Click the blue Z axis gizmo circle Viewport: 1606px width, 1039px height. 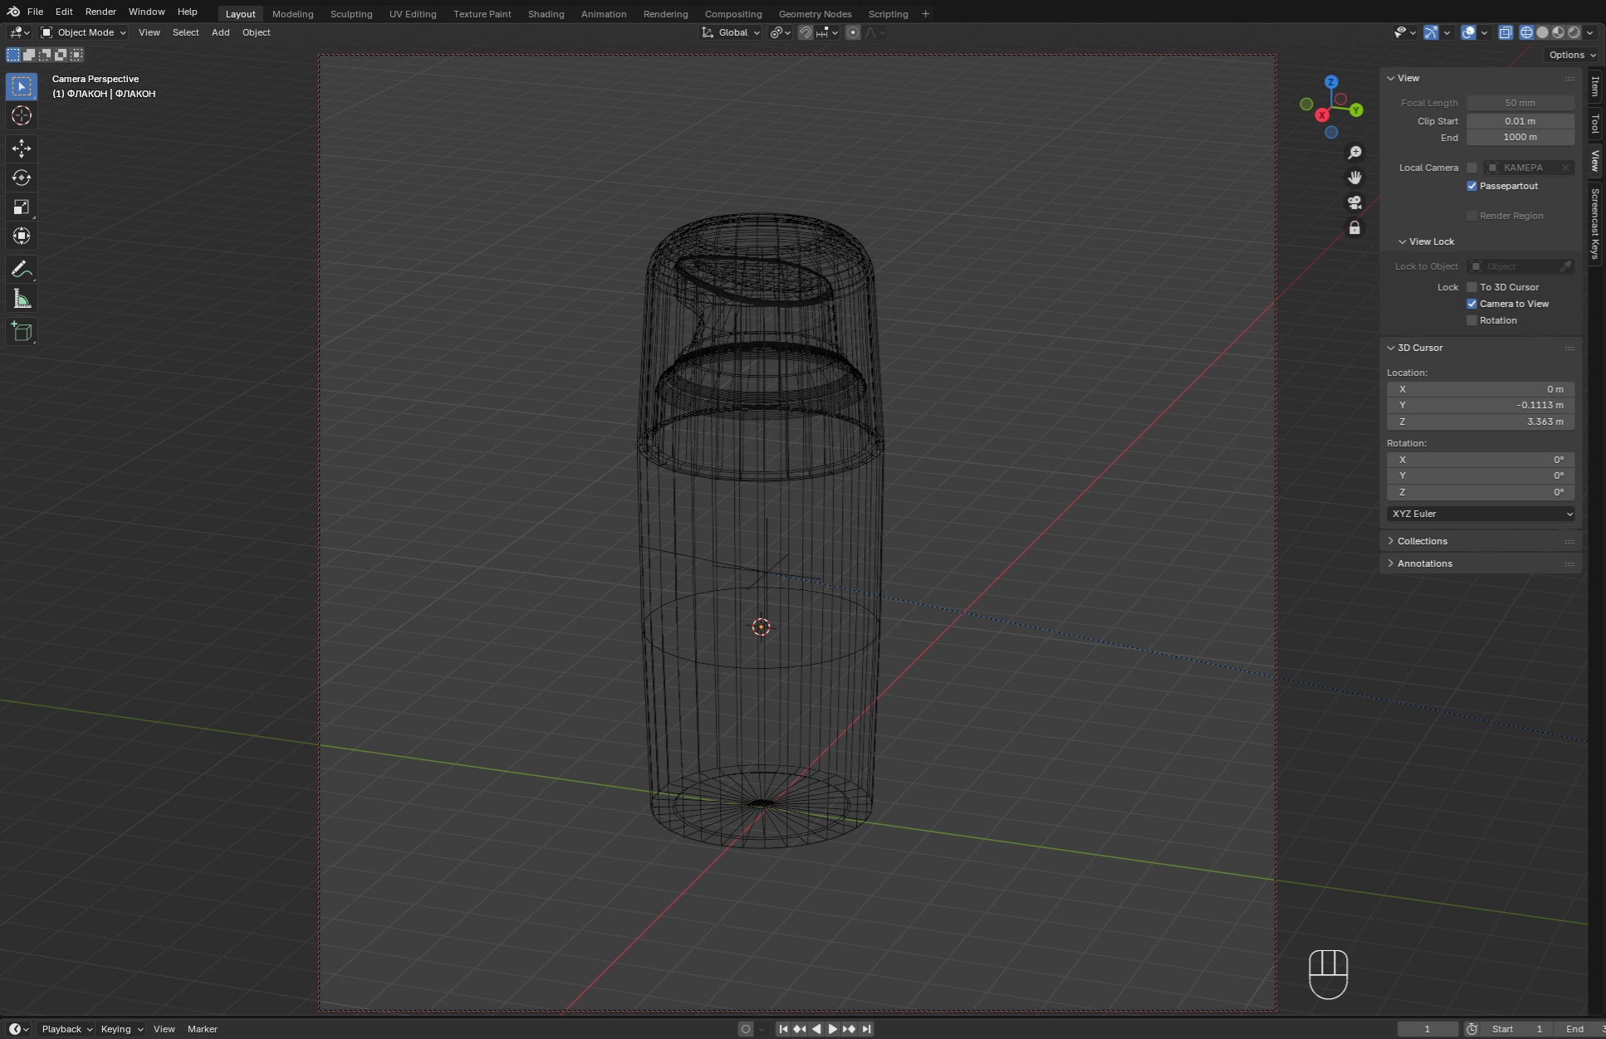click(1331, 82)
